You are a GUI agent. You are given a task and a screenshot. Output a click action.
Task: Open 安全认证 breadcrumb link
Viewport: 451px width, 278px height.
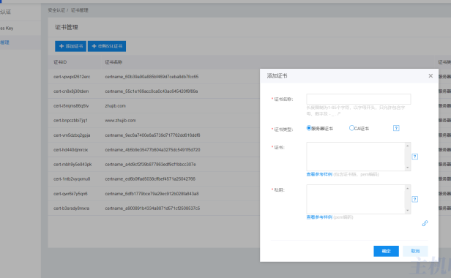[x=56, y=10]
